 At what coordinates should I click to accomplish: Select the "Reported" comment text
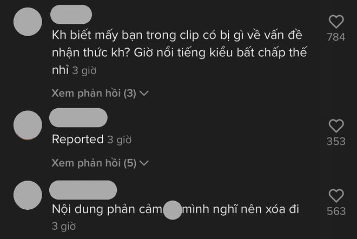click(78, 140)
